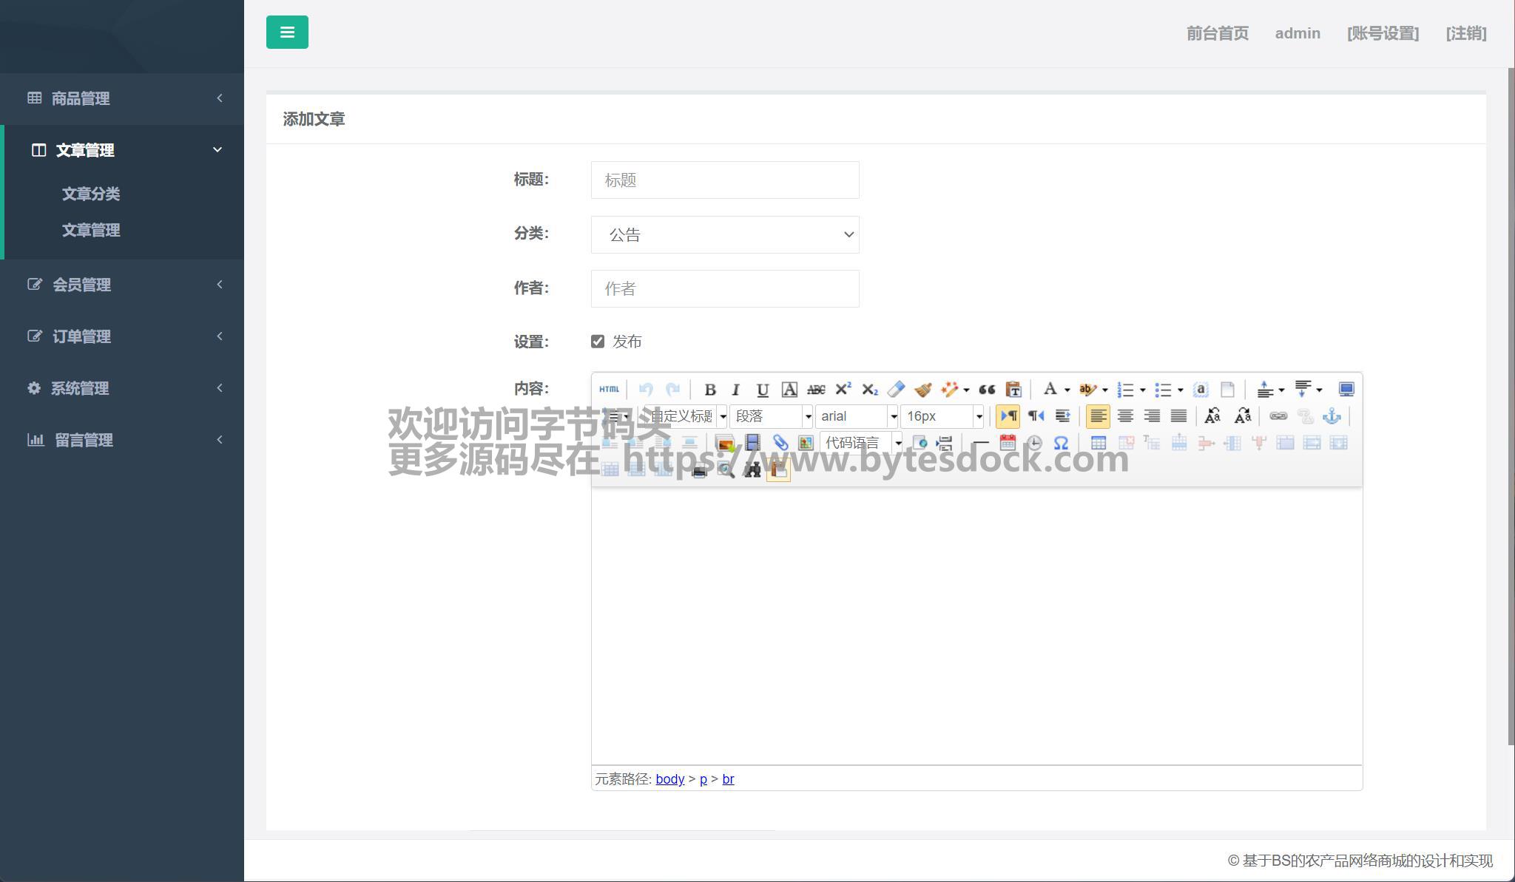Insert a blockquote with the quote icon
The width and height of the screenshot is (1515, 882).
tap(987, 390)
